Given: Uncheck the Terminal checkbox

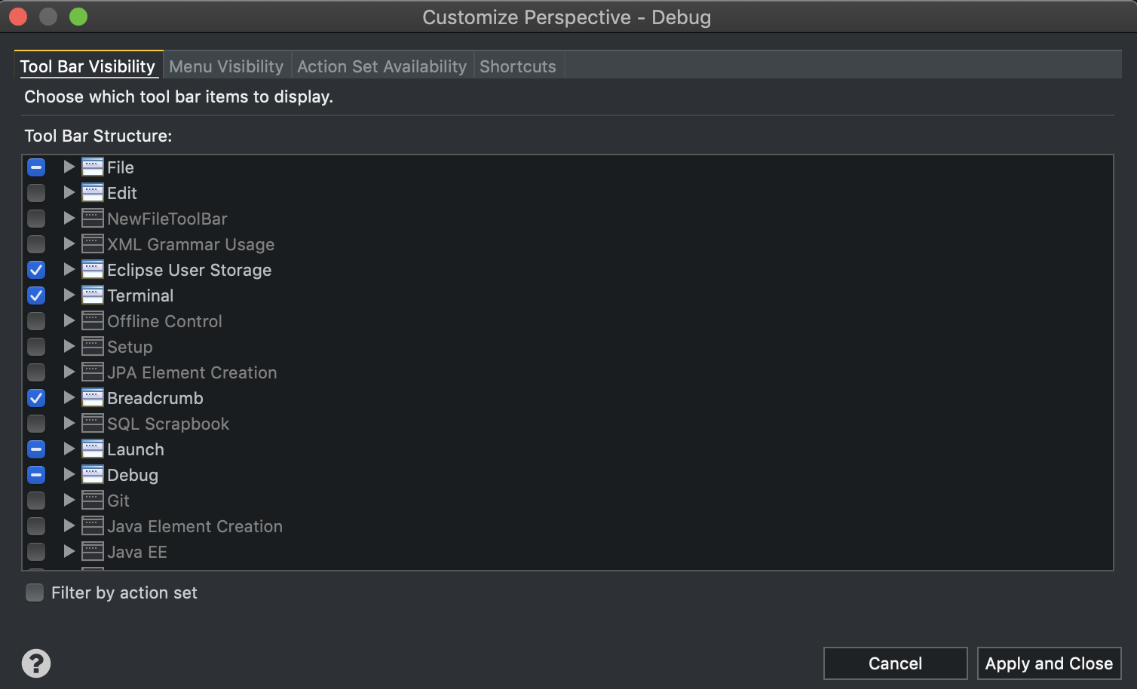Looking at the screenshot, I should pyautogui.click(x=36, y=296).
